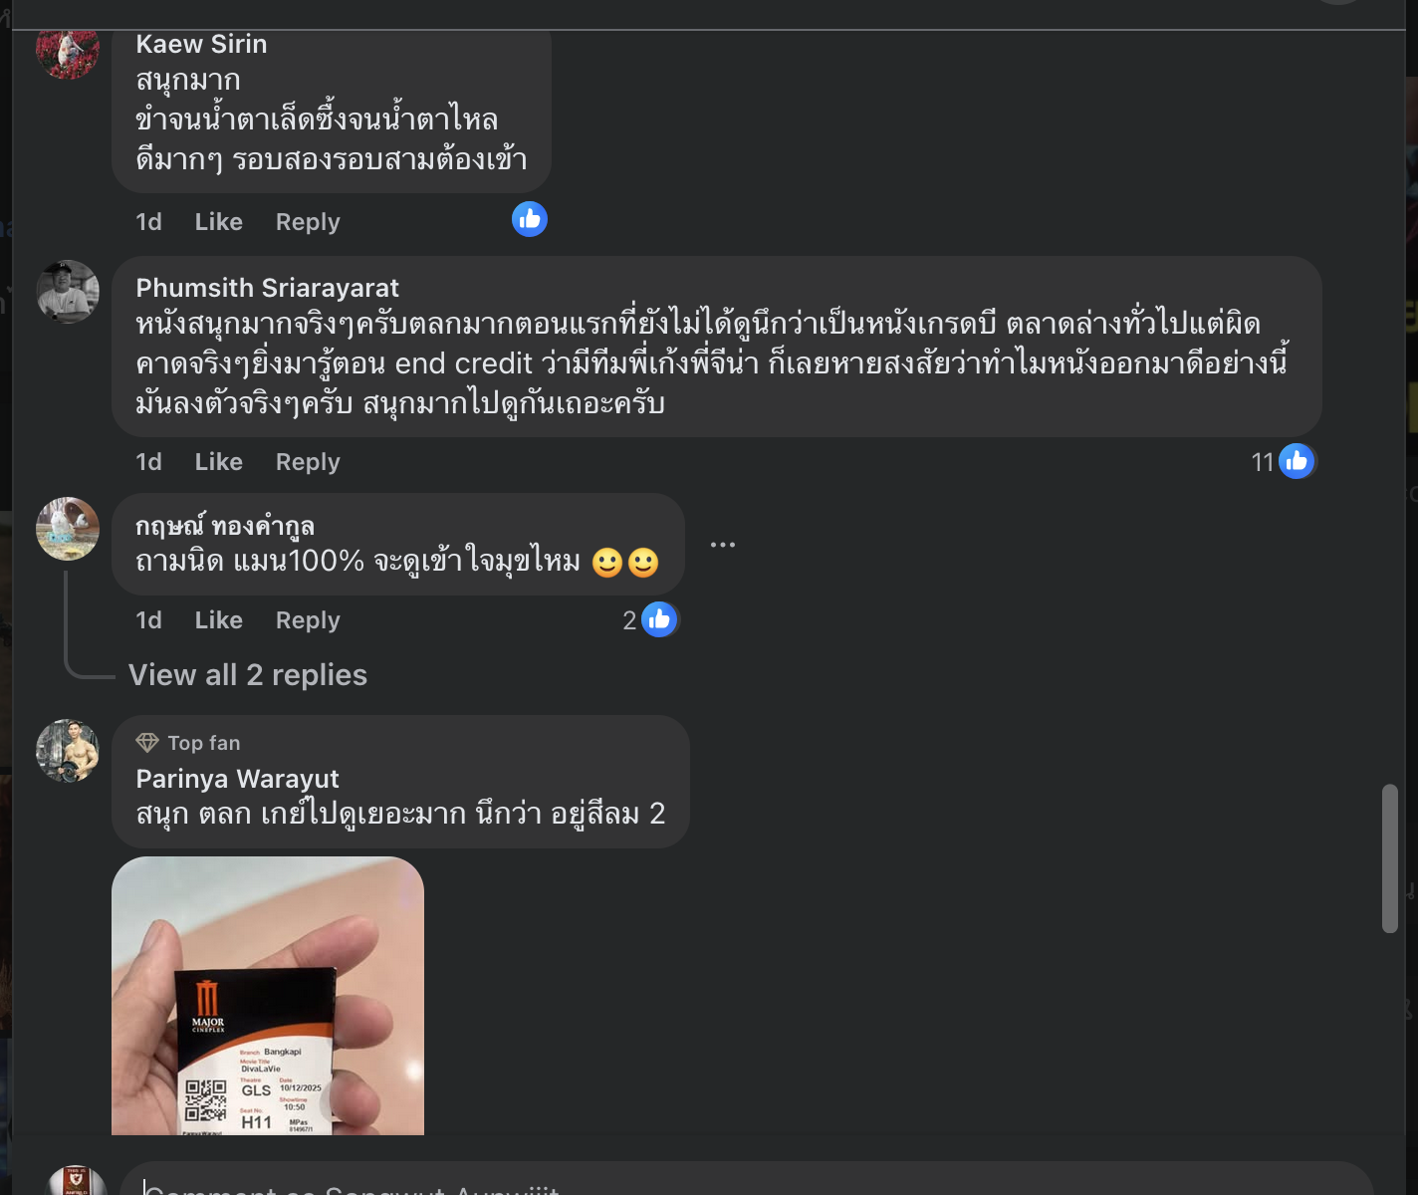Like Phumsith Sriarayarat's comment
The height and width of the screenshot is (1195, 1418).
[218, 462]
